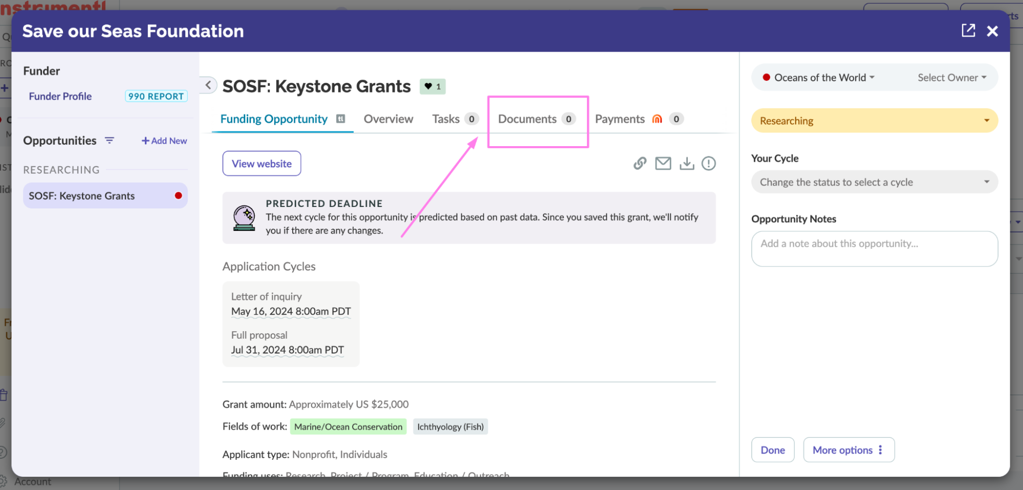Open the Funder Profile link

pyautogui.click(x=60, y=96)
